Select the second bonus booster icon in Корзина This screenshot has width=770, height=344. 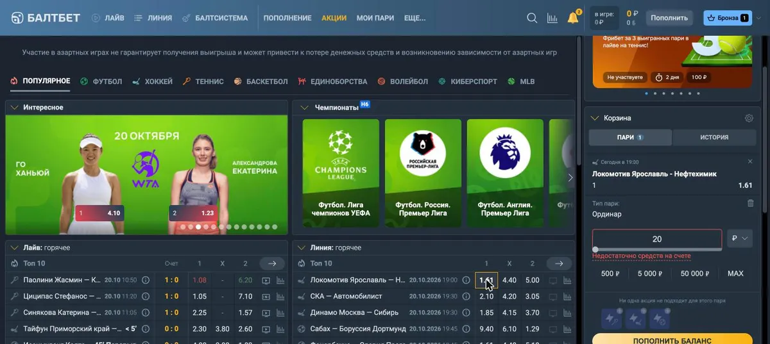(x=635, y=318)
